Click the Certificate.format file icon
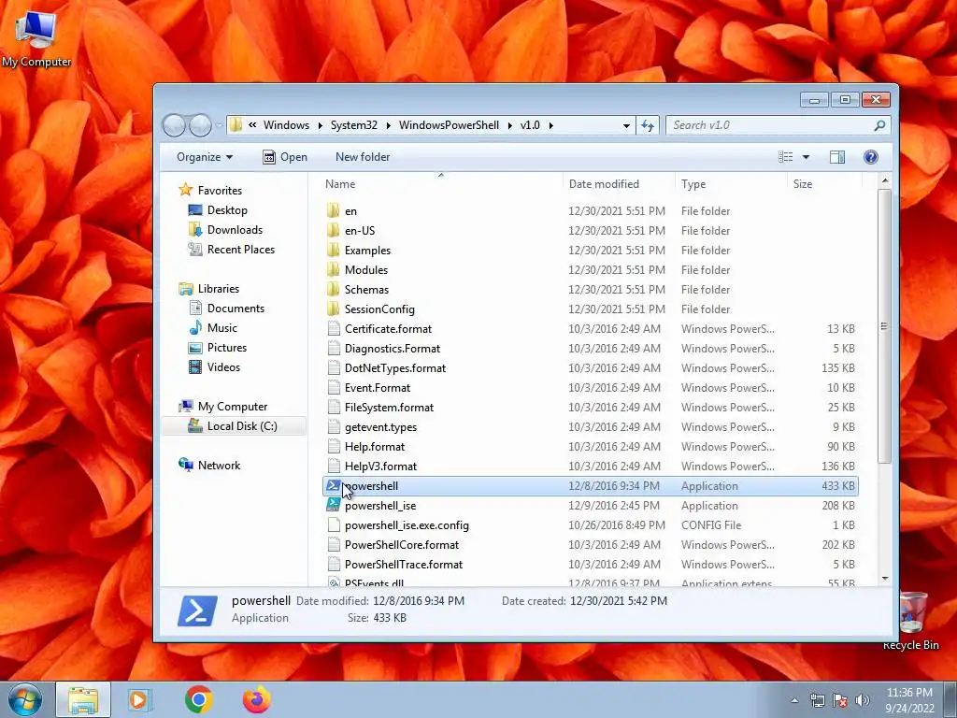Viewport: 957px width, 718px height. click(334, 328)
